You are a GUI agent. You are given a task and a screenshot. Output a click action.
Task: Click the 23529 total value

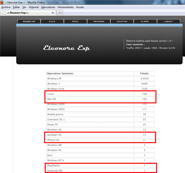point(144,79)
